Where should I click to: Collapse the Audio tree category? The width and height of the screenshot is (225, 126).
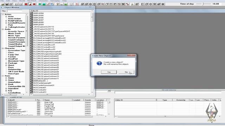pos(3,29)
